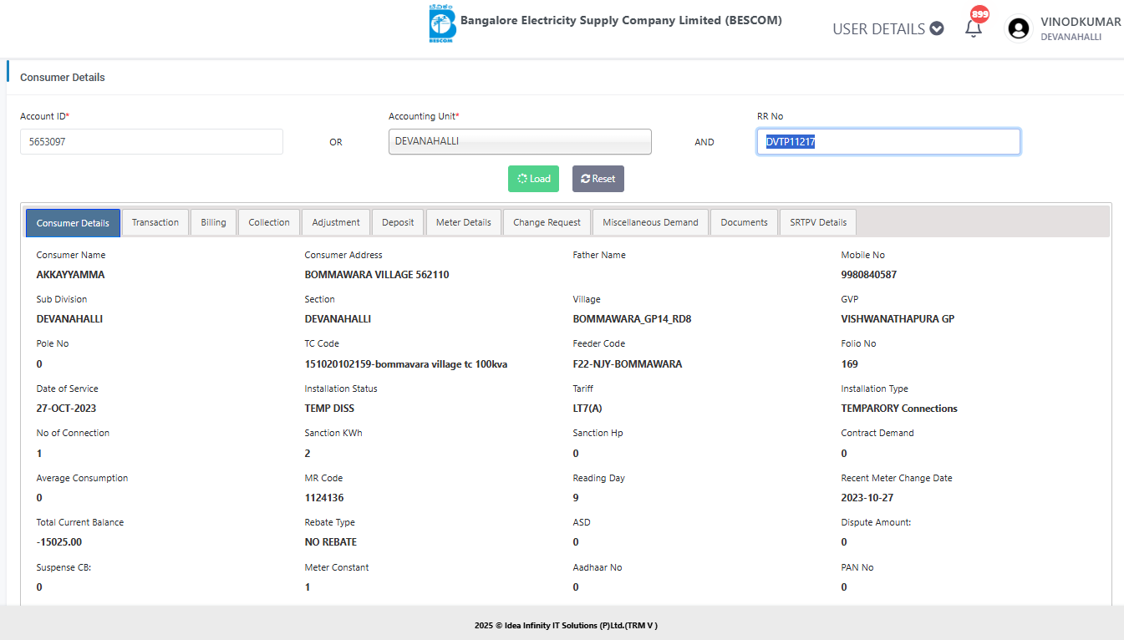Click the VINODKUMAR user name
This screenshot has width=1124, height=640.
click(1081, 22)
